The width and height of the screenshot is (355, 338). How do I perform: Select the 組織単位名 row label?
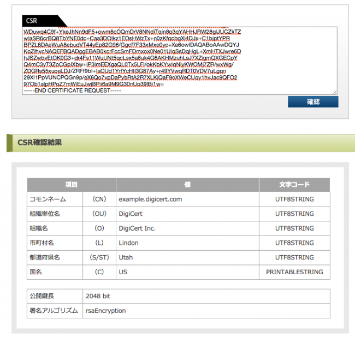pos(45,214)
